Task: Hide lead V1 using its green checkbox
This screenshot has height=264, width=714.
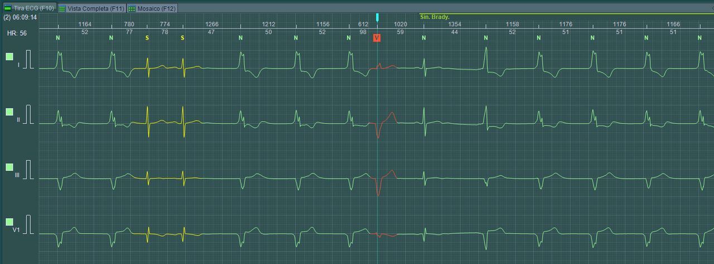Action: [9, 222]
